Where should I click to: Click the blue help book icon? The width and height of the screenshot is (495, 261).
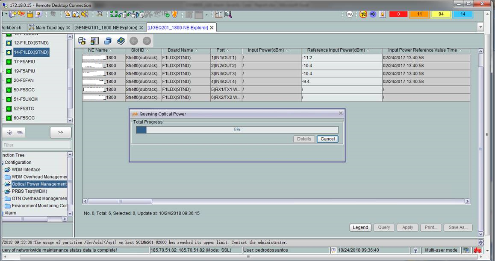121,41
